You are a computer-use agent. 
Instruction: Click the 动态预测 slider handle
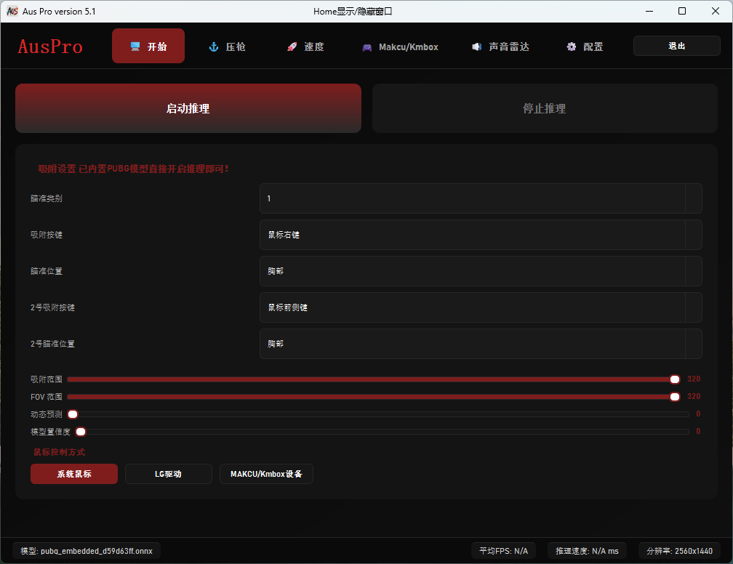tap(73, 414)
